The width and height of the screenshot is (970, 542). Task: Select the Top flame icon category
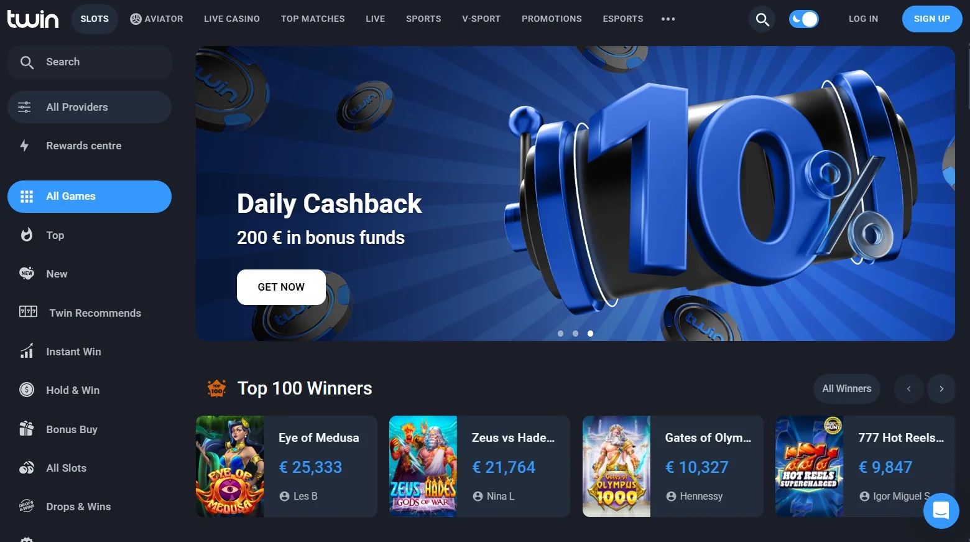[26, 235]
